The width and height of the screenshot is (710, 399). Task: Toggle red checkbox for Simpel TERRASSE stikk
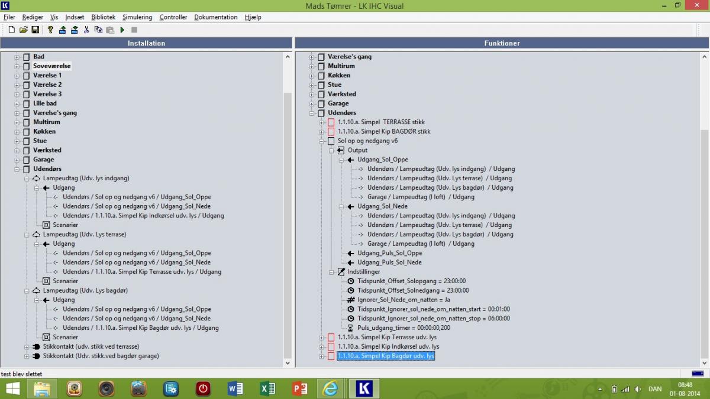[331, 122]
